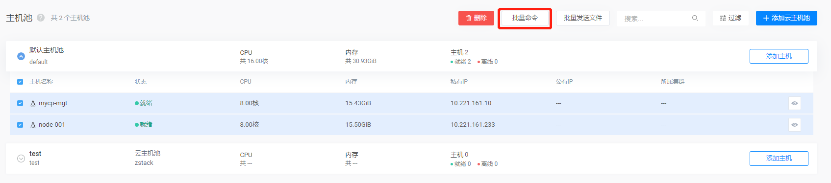Open the mycp-mgt host name link
The width and height of the screenshot is (831, 183).
(x=53, y=103)
